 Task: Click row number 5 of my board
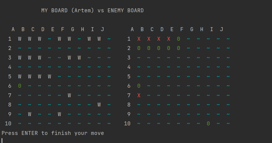point(10,76)
